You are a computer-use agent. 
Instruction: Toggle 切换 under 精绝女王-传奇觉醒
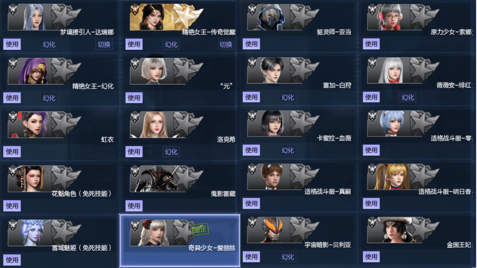click(226, 45)
